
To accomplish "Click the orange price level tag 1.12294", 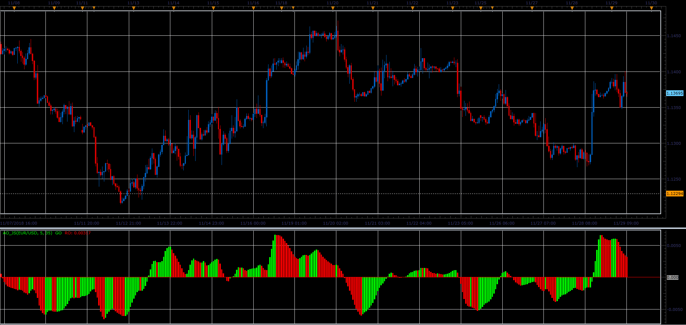I will pyautogui.click(x=674, y=194).
